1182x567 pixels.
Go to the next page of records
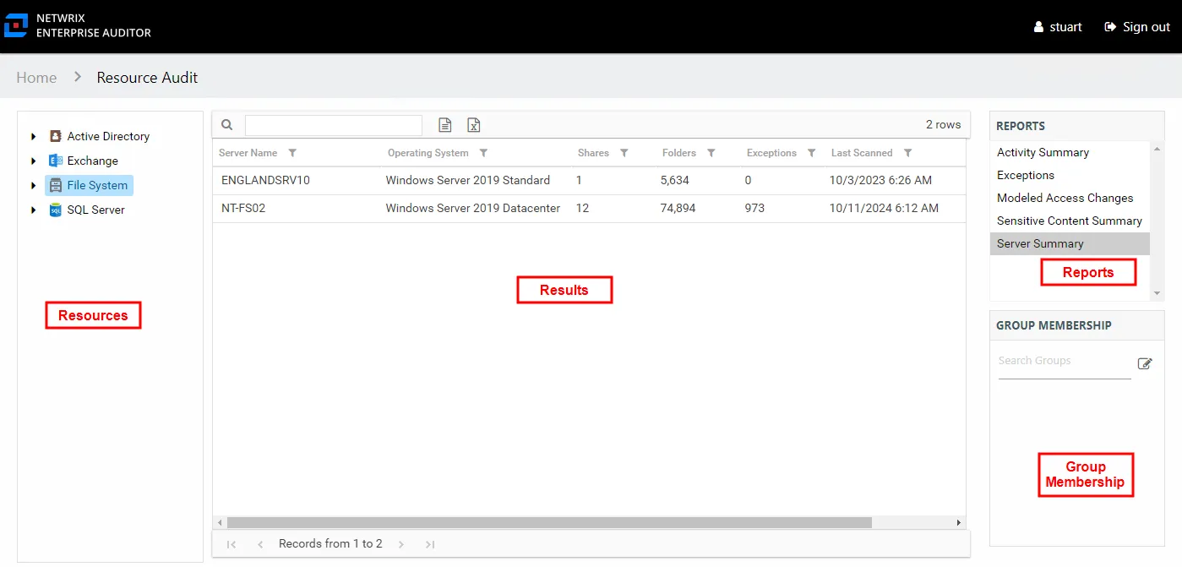click(401, 544)
